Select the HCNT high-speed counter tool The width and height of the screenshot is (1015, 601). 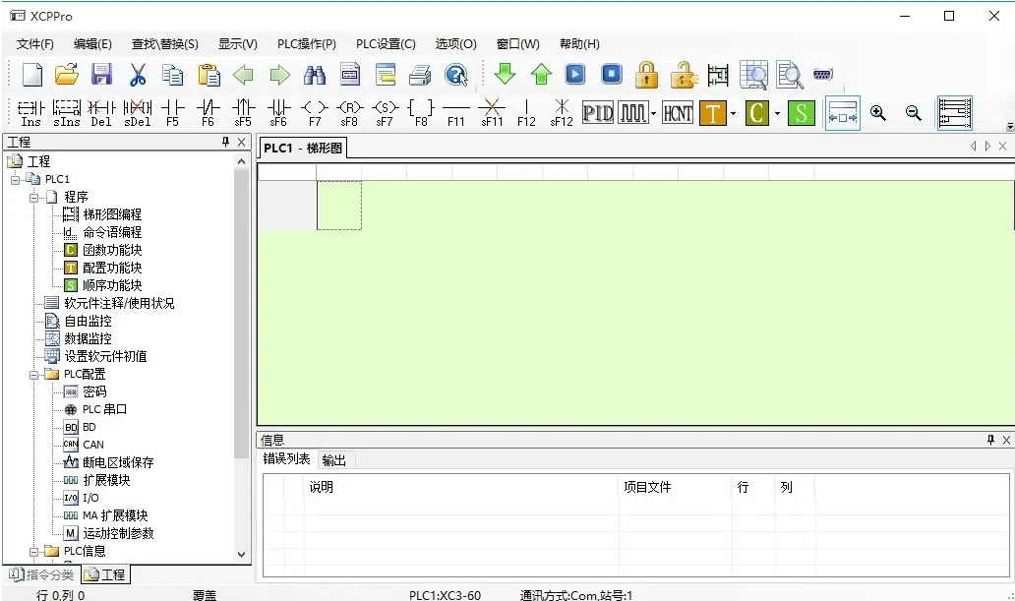677,112
